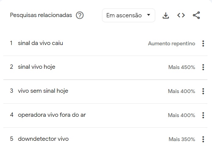Open the downdetector vivo query
Viewport: 212px width, 149px height.
tap(43, 139)
